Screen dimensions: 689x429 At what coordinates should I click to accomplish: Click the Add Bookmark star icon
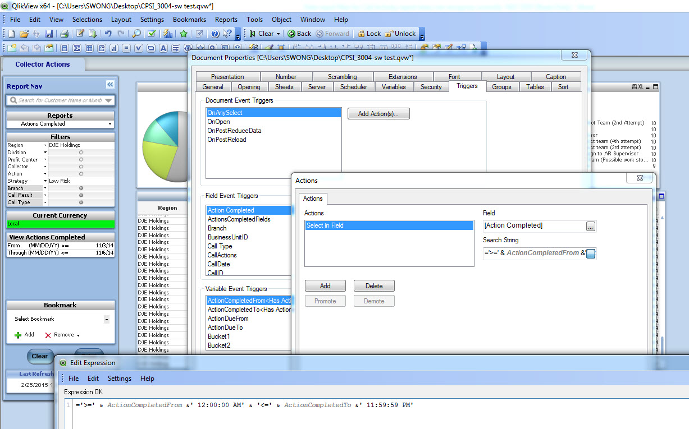[x=183, y=34]
